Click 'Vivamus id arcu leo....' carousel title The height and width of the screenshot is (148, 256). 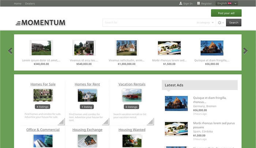[84, 60]
